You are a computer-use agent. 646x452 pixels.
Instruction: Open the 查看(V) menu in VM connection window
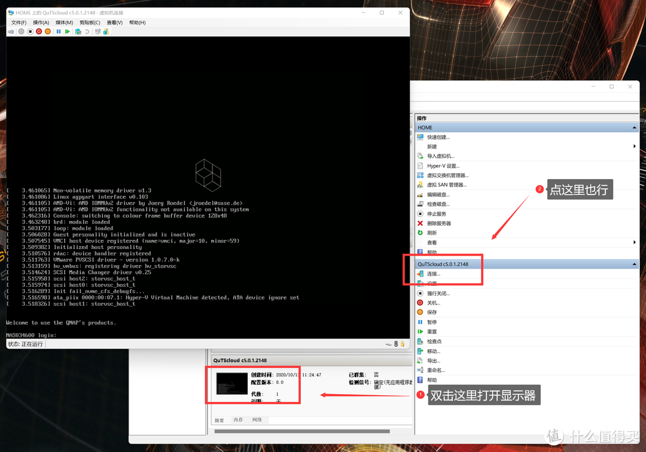114,23
